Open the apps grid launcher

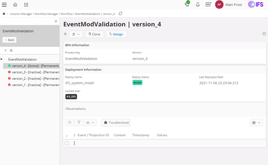pyautogui.click(x=26, y=5)
